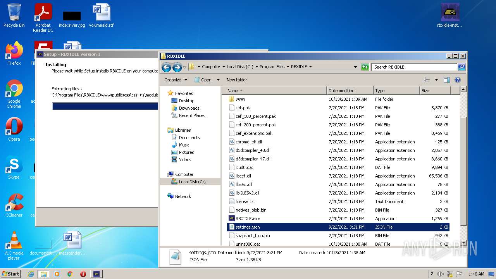Image resolution: width=496 pixels, height=279 pixels.
Task: Launch Google Chrome from the desktop
Action: point(14,94)
